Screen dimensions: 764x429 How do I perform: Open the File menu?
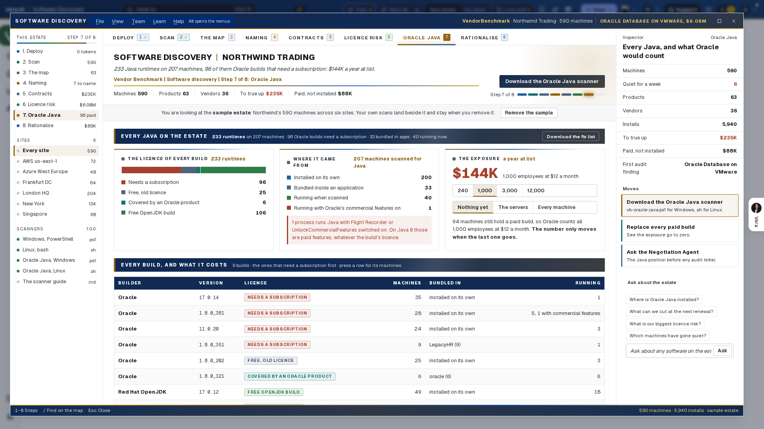tap(100, 21)
